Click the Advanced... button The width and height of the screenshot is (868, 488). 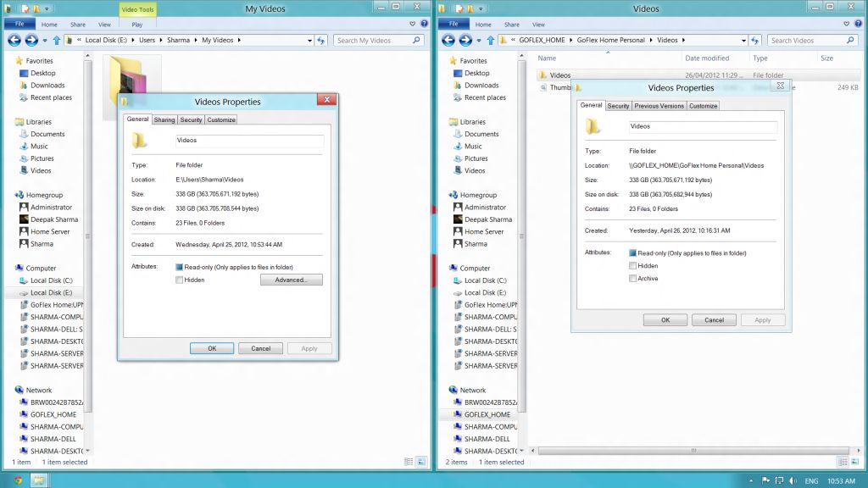pyautogui.click(x=291, y=280)
